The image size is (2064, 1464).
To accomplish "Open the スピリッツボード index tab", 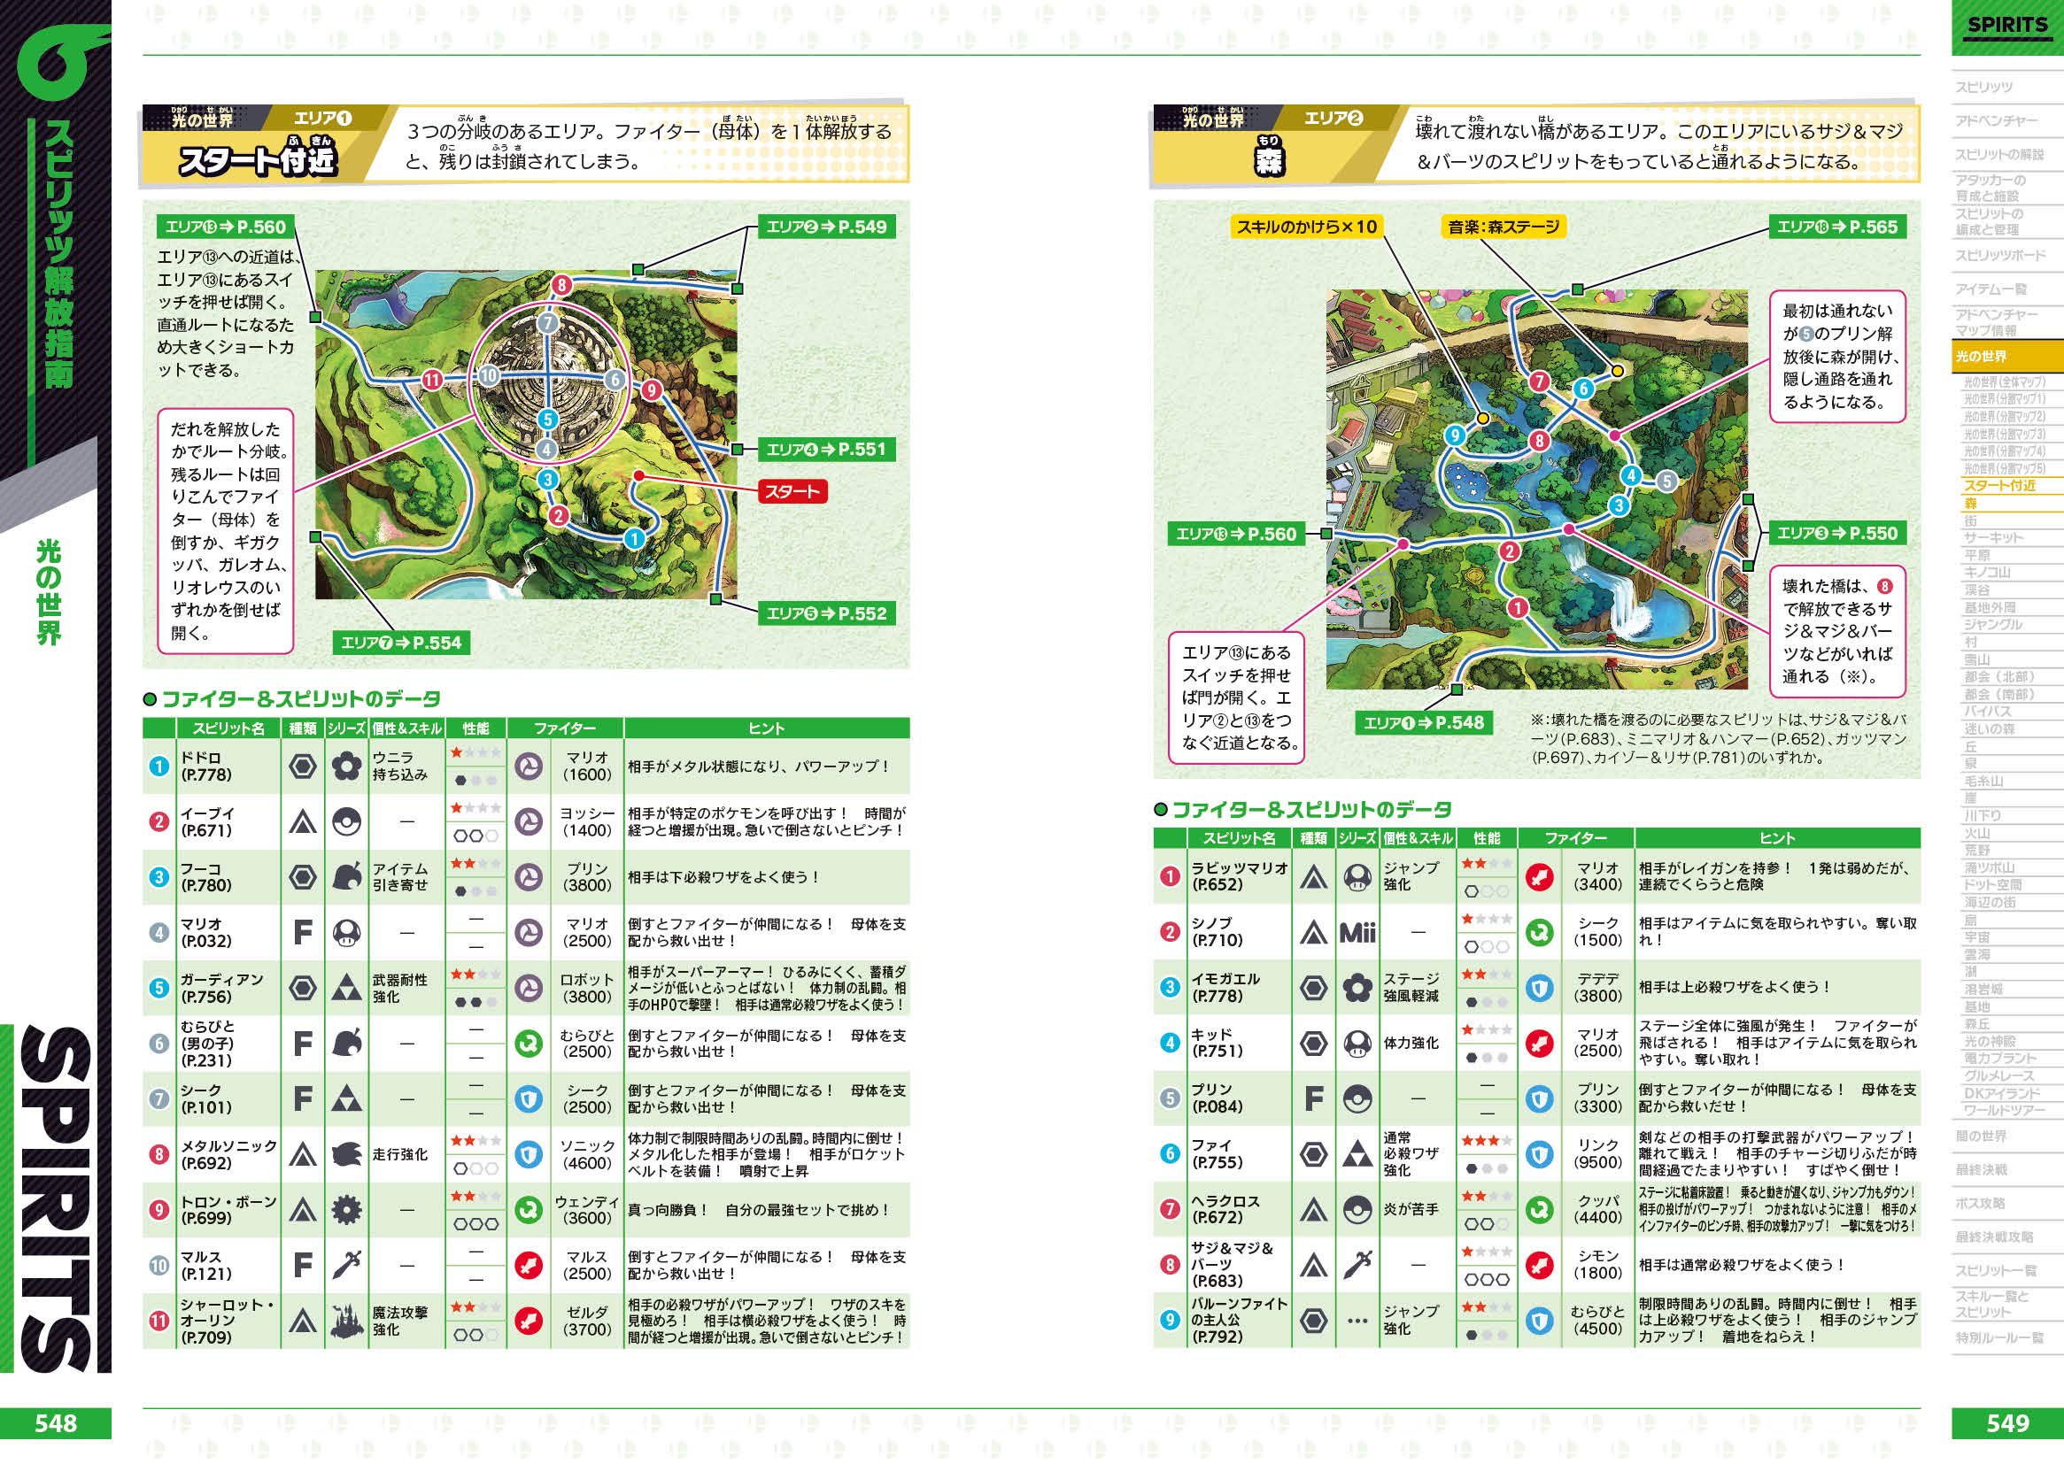I will [2000, 256].
